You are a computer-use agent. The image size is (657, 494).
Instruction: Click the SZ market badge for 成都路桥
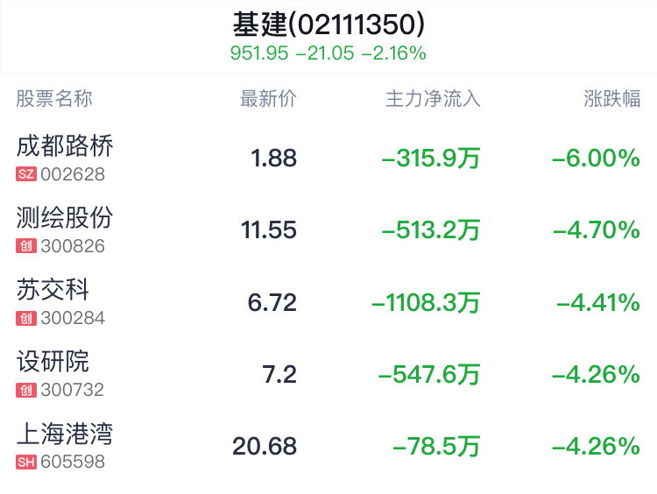pos(26,174)
